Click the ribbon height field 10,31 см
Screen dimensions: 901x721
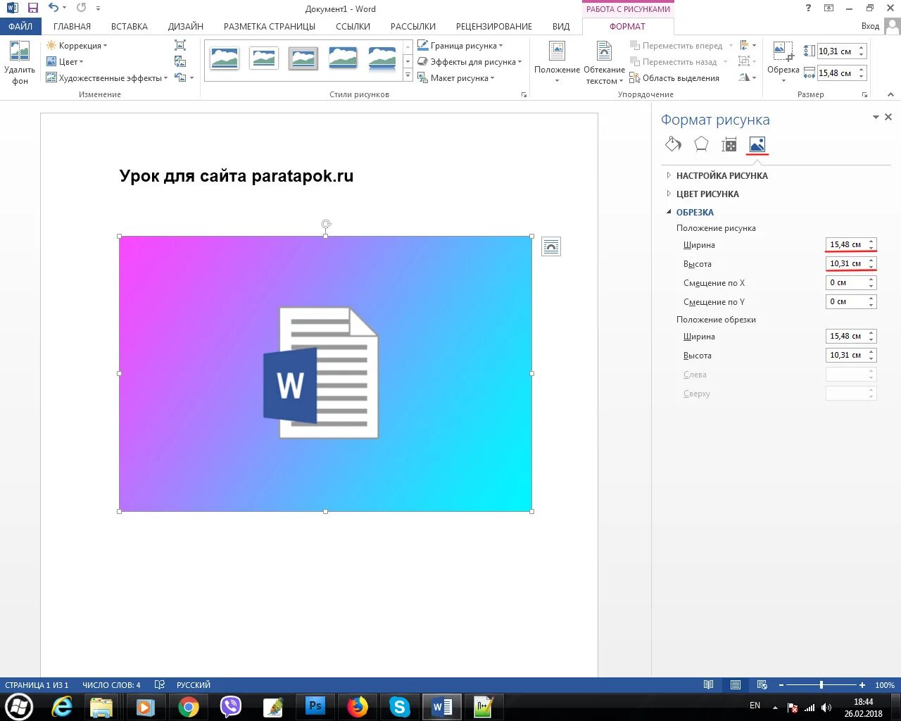coord(836,51)
